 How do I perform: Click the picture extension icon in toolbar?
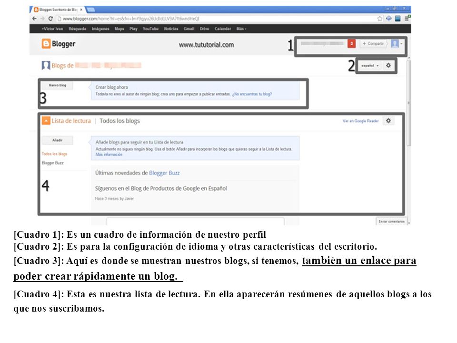pyautogui.click(x=397, y=19)
